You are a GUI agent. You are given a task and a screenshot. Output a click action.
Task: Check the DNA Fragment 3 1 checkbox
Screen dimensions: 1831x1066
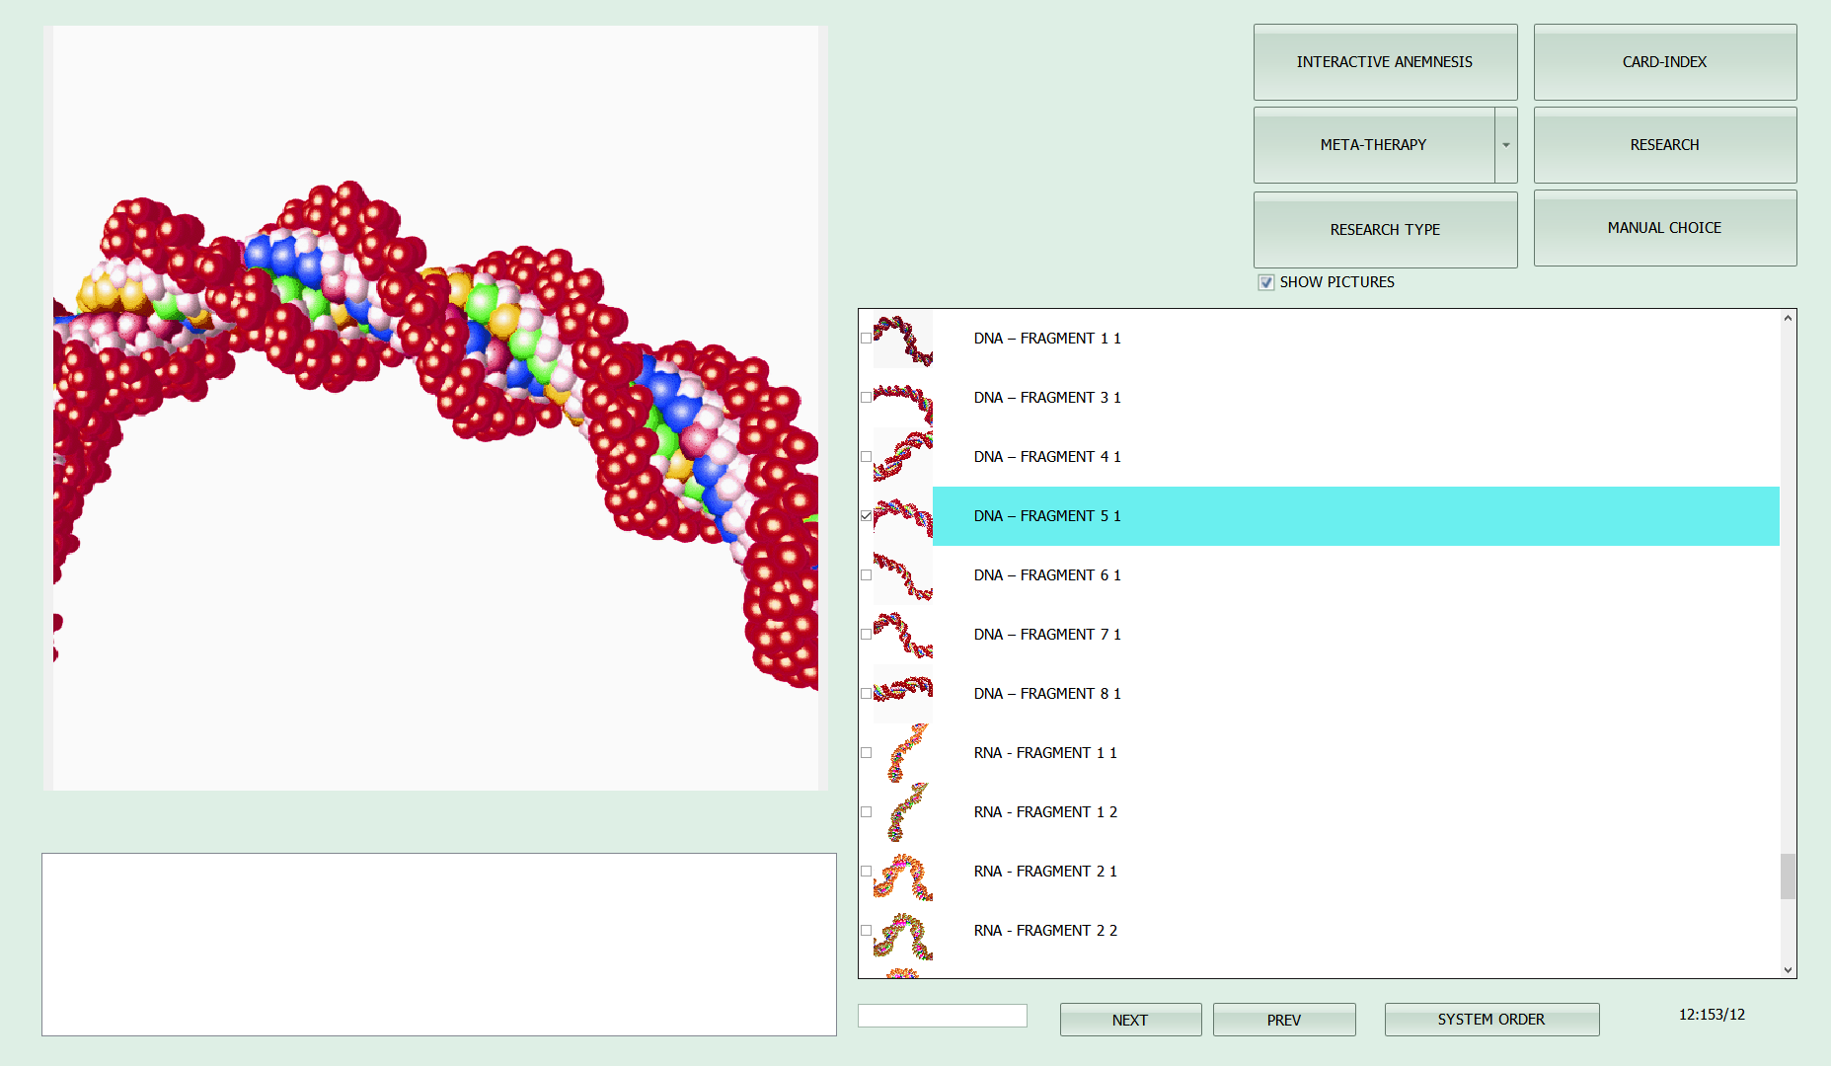[866, 398]
